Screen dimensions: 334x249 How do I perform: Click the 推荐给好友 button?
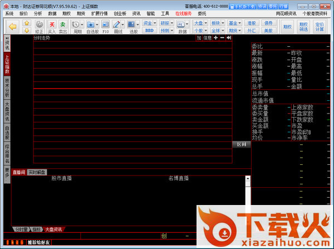(39, 242)
